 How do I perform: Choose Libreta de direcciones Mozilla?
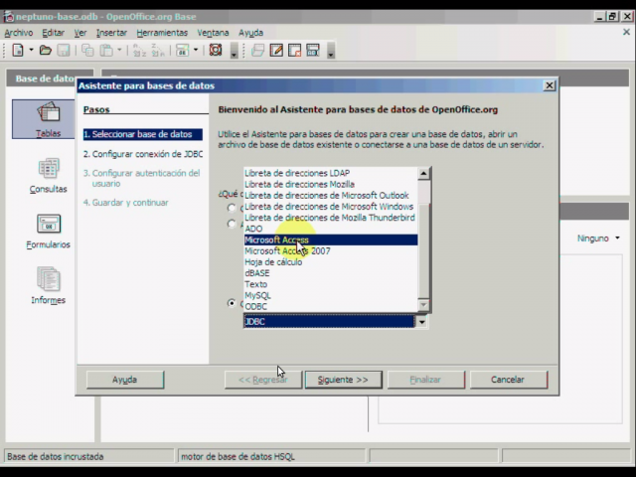click(x=331, y=184)
